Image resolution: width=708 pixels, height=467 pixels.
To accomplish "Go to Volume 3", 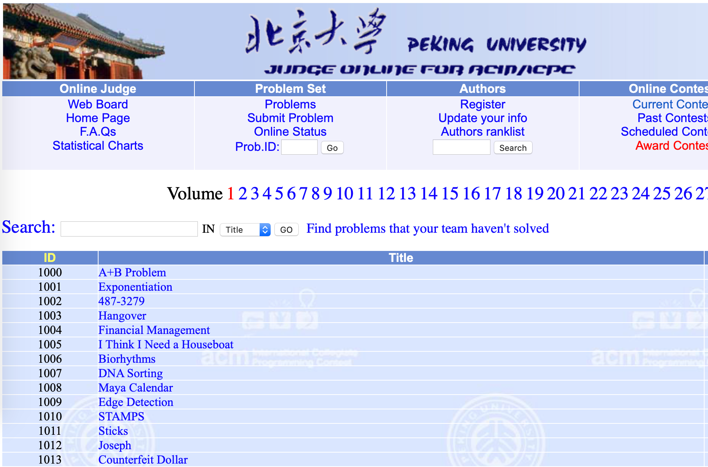I will [x=255, y=194].
